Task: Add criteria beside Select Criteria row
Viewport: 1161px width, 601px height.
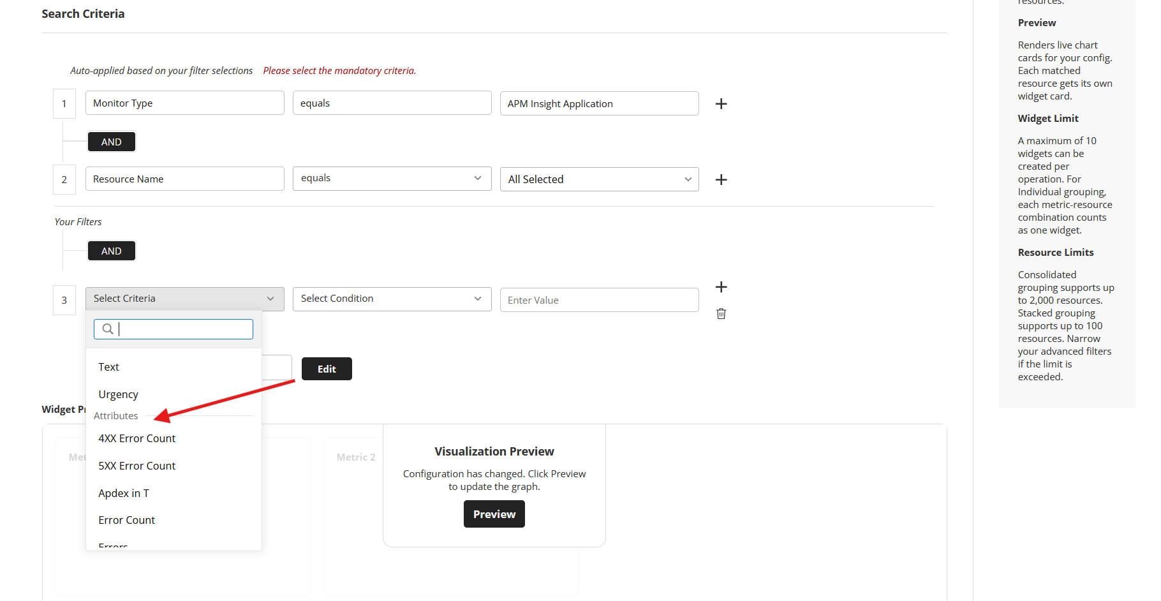Action: tap(721, 286)
